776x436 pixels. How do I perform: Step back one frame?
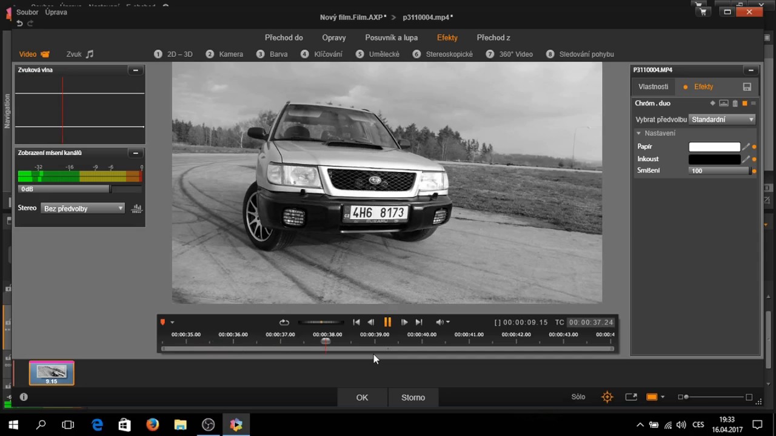pyautogui.click(x=371, y=322)
